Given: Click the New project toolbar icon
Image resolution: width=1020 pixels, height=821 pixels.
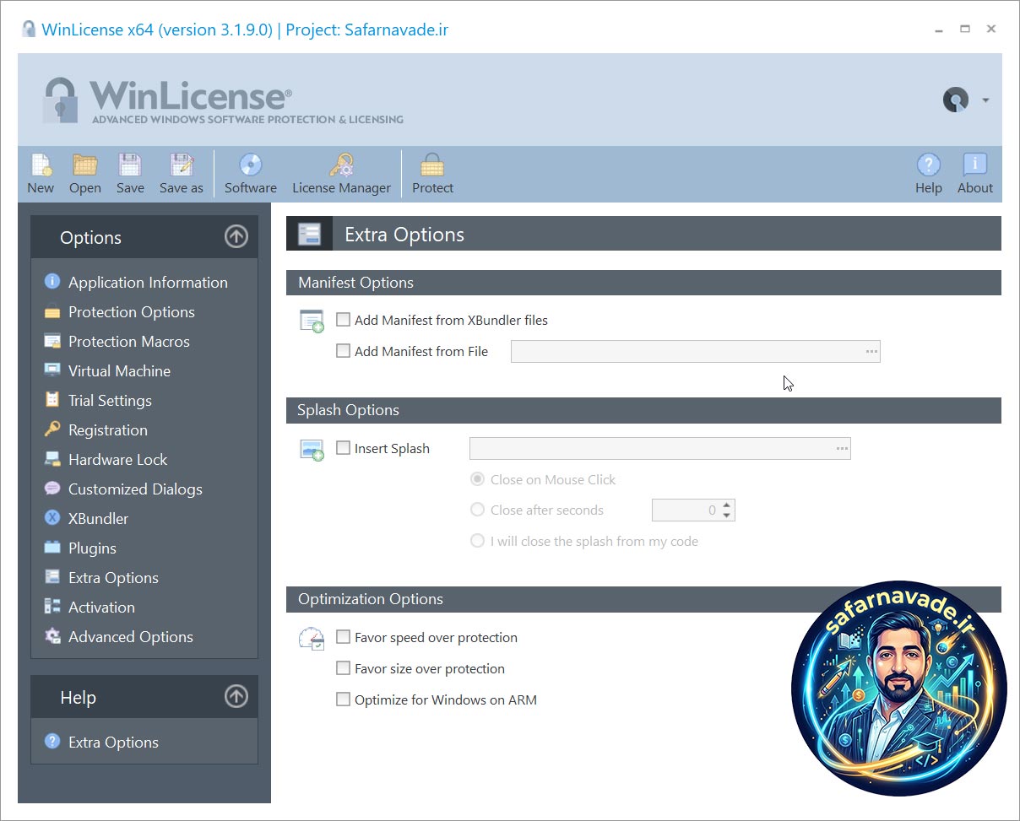Looking at the screenshot, I should point(41,165).
